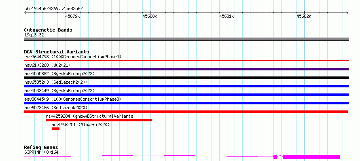Click the chr19:45678369..45682567 region label
Image resolution: width=360 pixels, height=161 pixels.
tap(53, 9)
